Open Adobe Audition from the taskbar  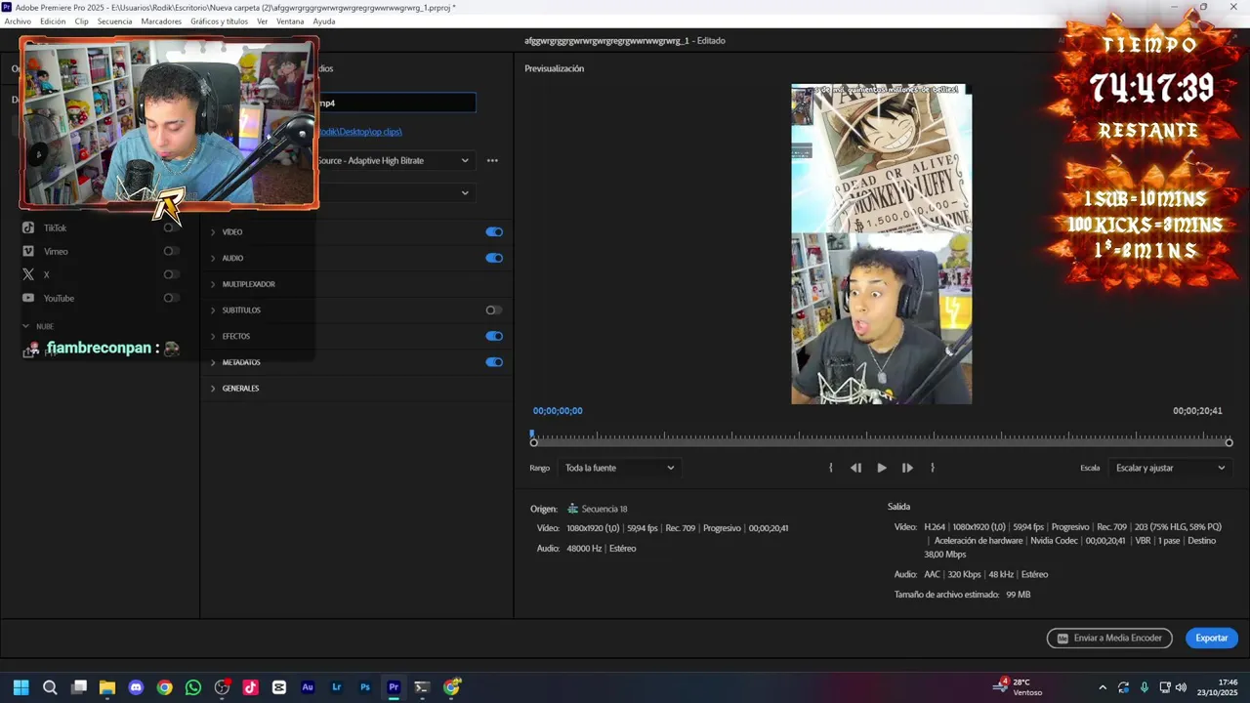308,687
